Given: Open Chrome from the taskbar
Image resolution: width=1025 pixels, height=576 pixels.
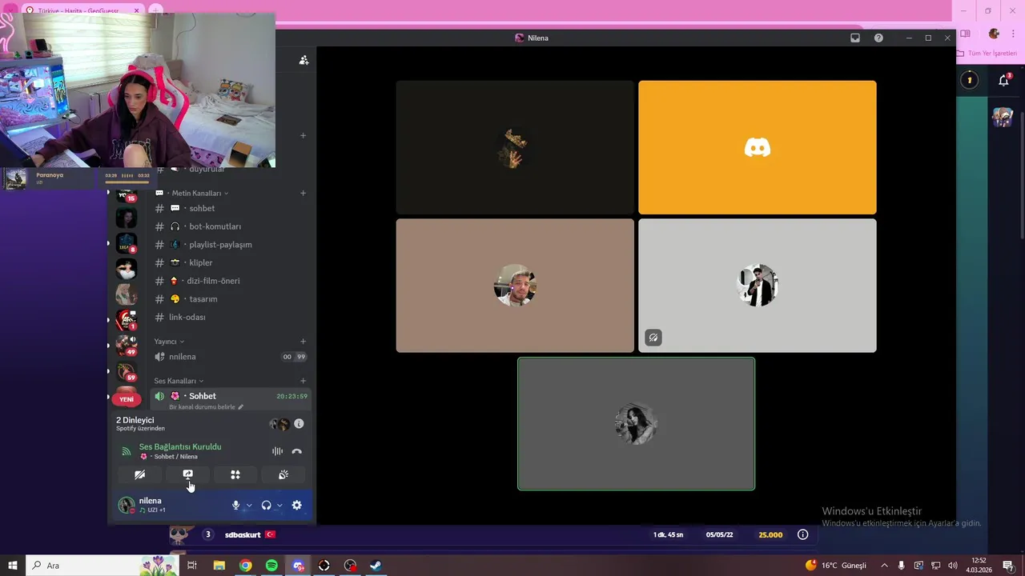Looking at the screenshot, I should tap(246, 566).
